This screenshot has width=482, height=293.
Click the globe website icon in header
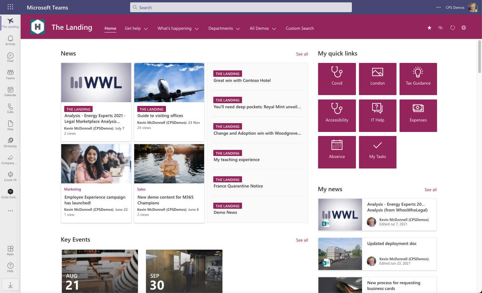464,28
